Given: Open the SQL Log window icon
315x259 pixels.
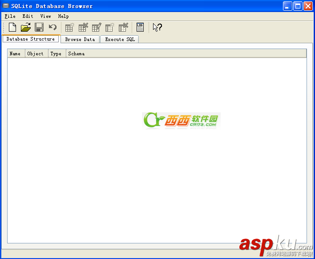Looking at the screenshot, I should point(140,27).
